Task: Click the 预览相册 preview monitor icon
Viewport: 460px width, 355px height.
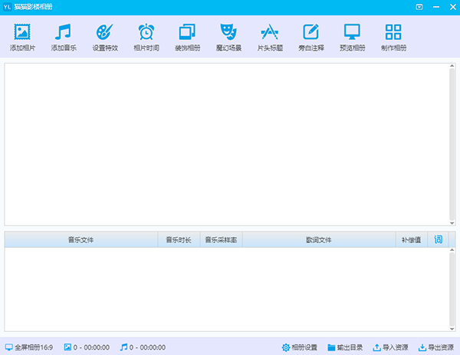Action: (352, 32)
